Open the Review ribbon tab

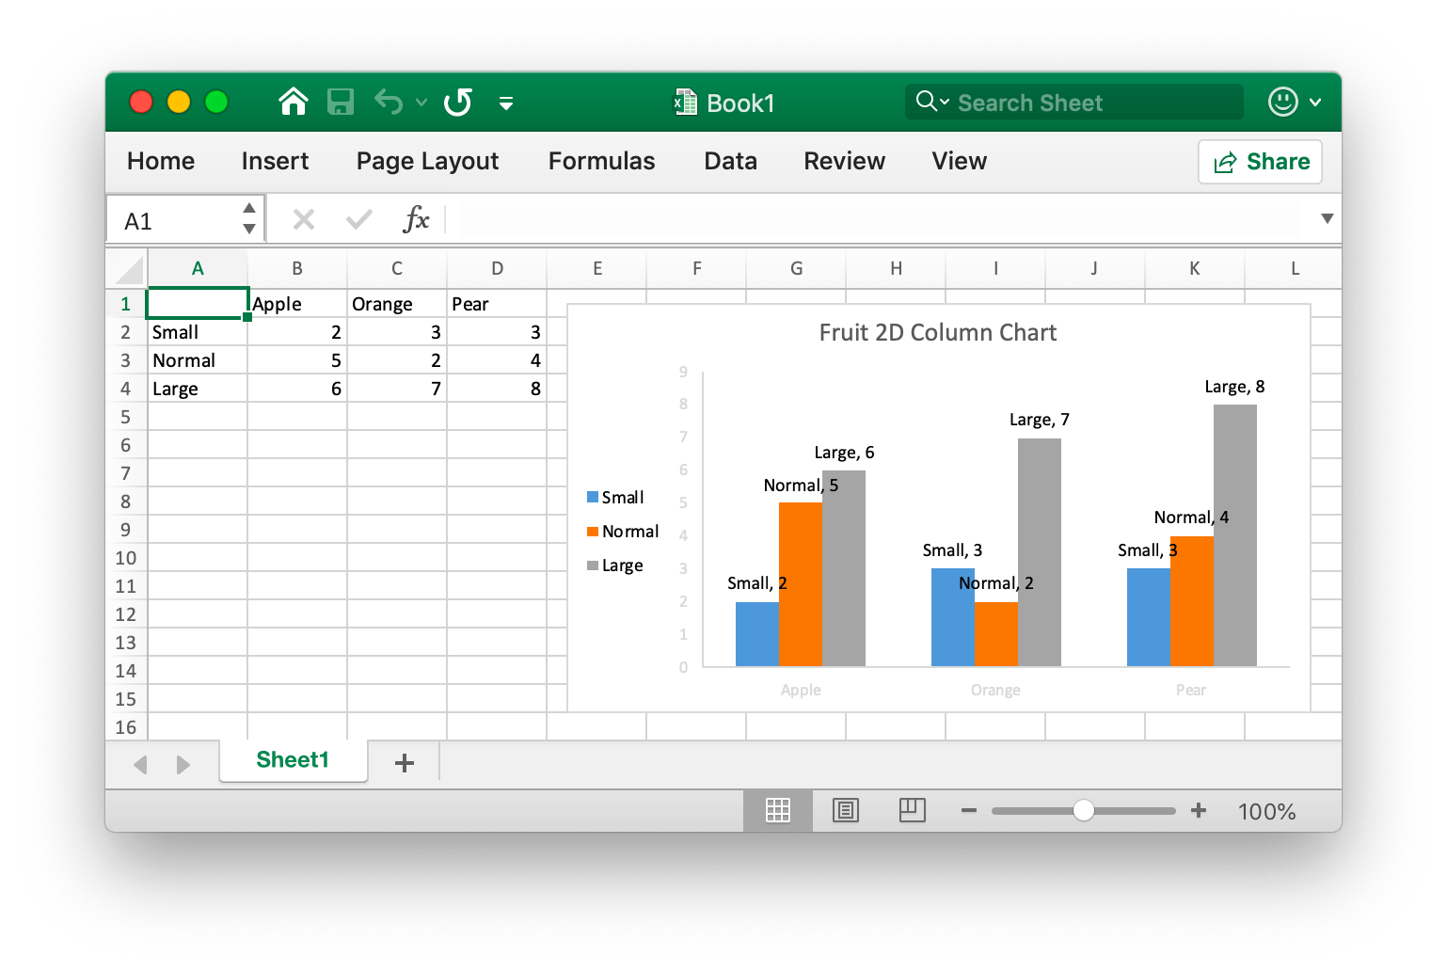click(843, 161)
